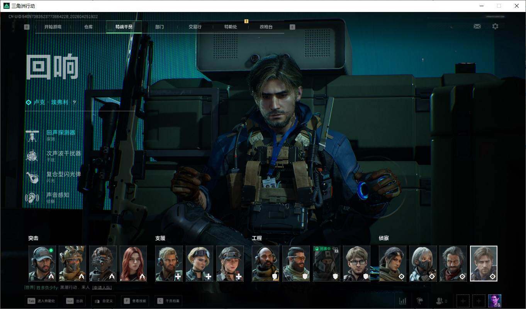Click the first empty squad slot plus

(463, 301)
